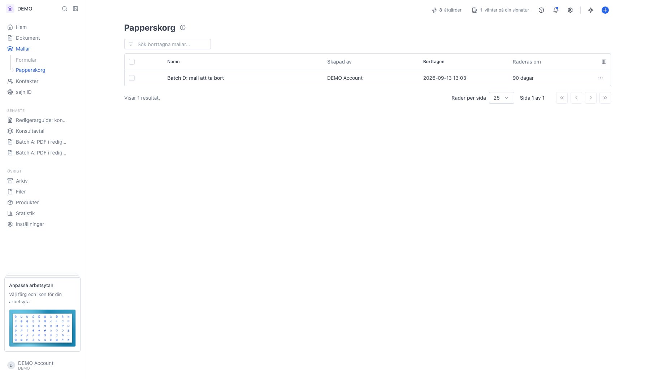
Task: Select Papperskorg sub-item
Action: [x=30, y=70]
